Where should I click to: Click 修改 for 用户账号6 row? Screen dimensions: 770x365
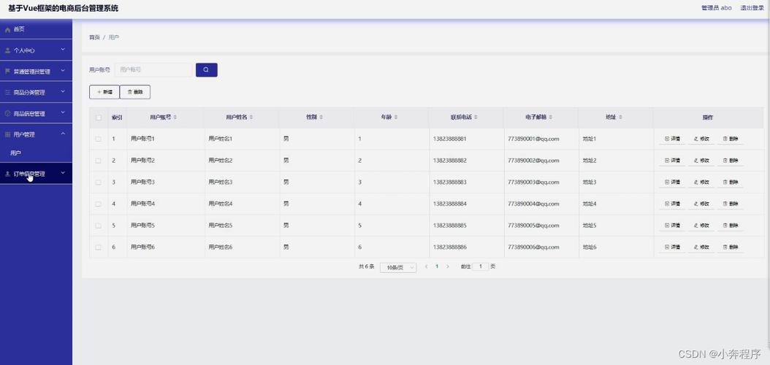pos(701,247)
